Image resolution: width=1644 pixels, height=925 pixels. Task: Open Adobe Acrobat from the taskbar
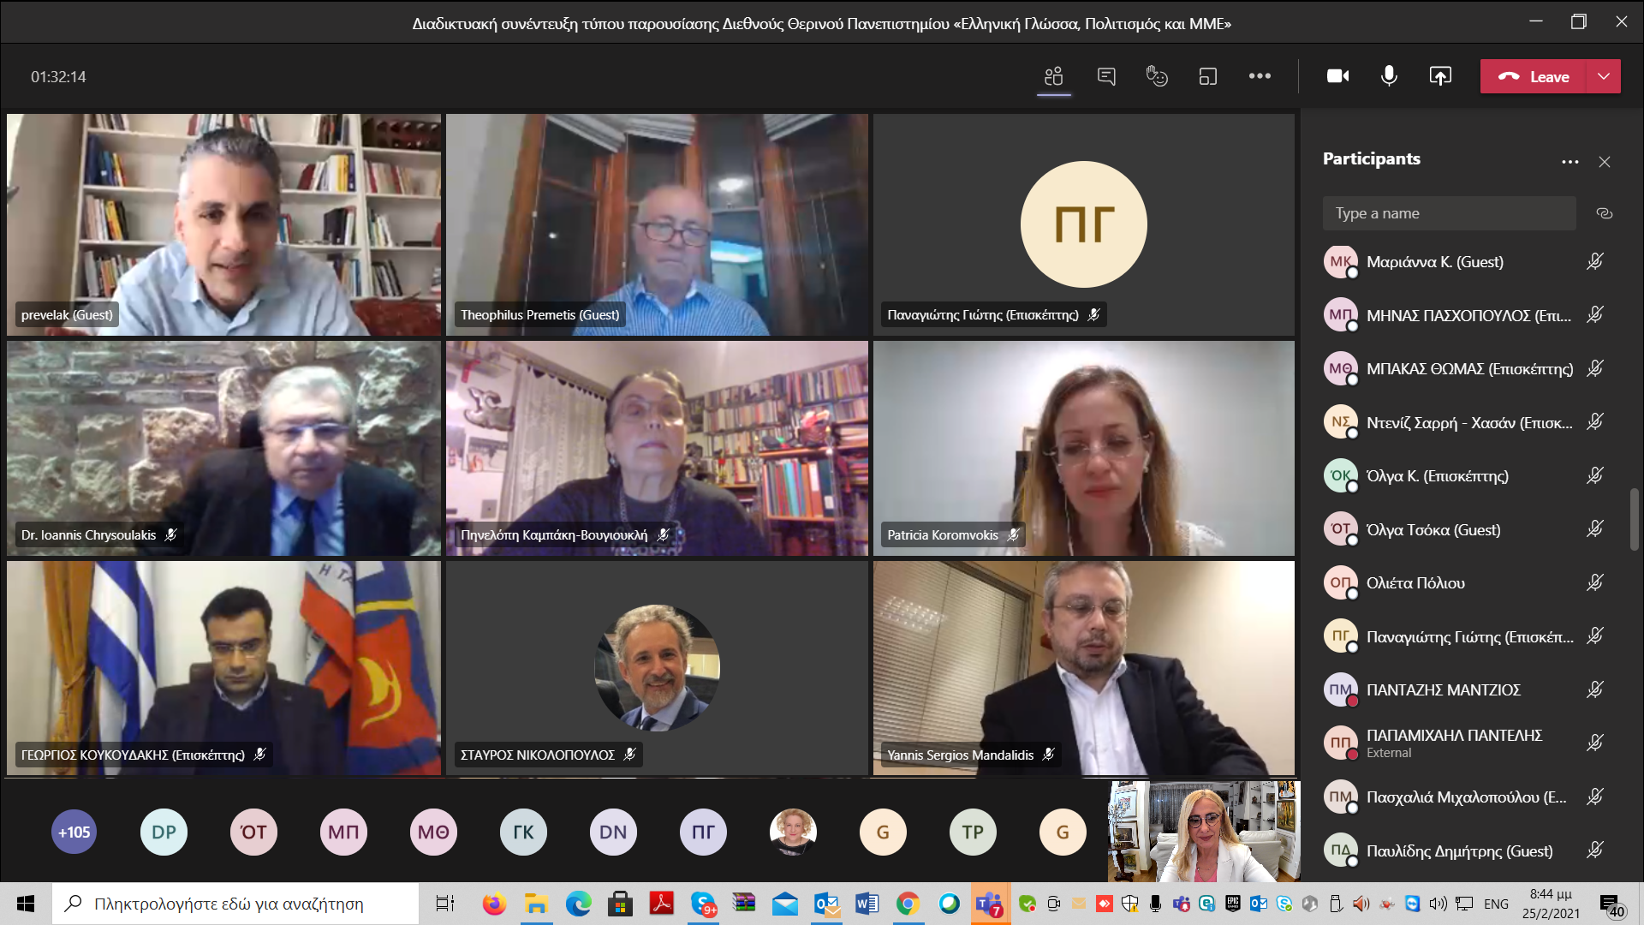(x=662, y=904)
